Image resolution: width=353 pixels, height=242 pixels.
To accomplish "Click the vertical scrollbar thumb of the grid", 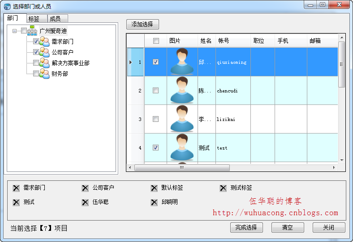I will (341, 64).
